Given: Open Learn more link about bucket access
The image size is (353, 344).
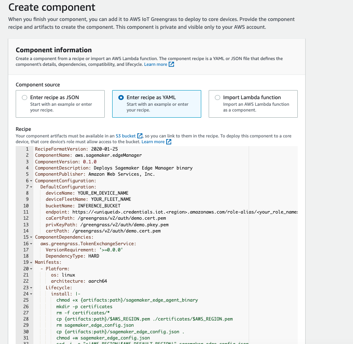Looking at the screenshot, I should click(x=153, y=142).
